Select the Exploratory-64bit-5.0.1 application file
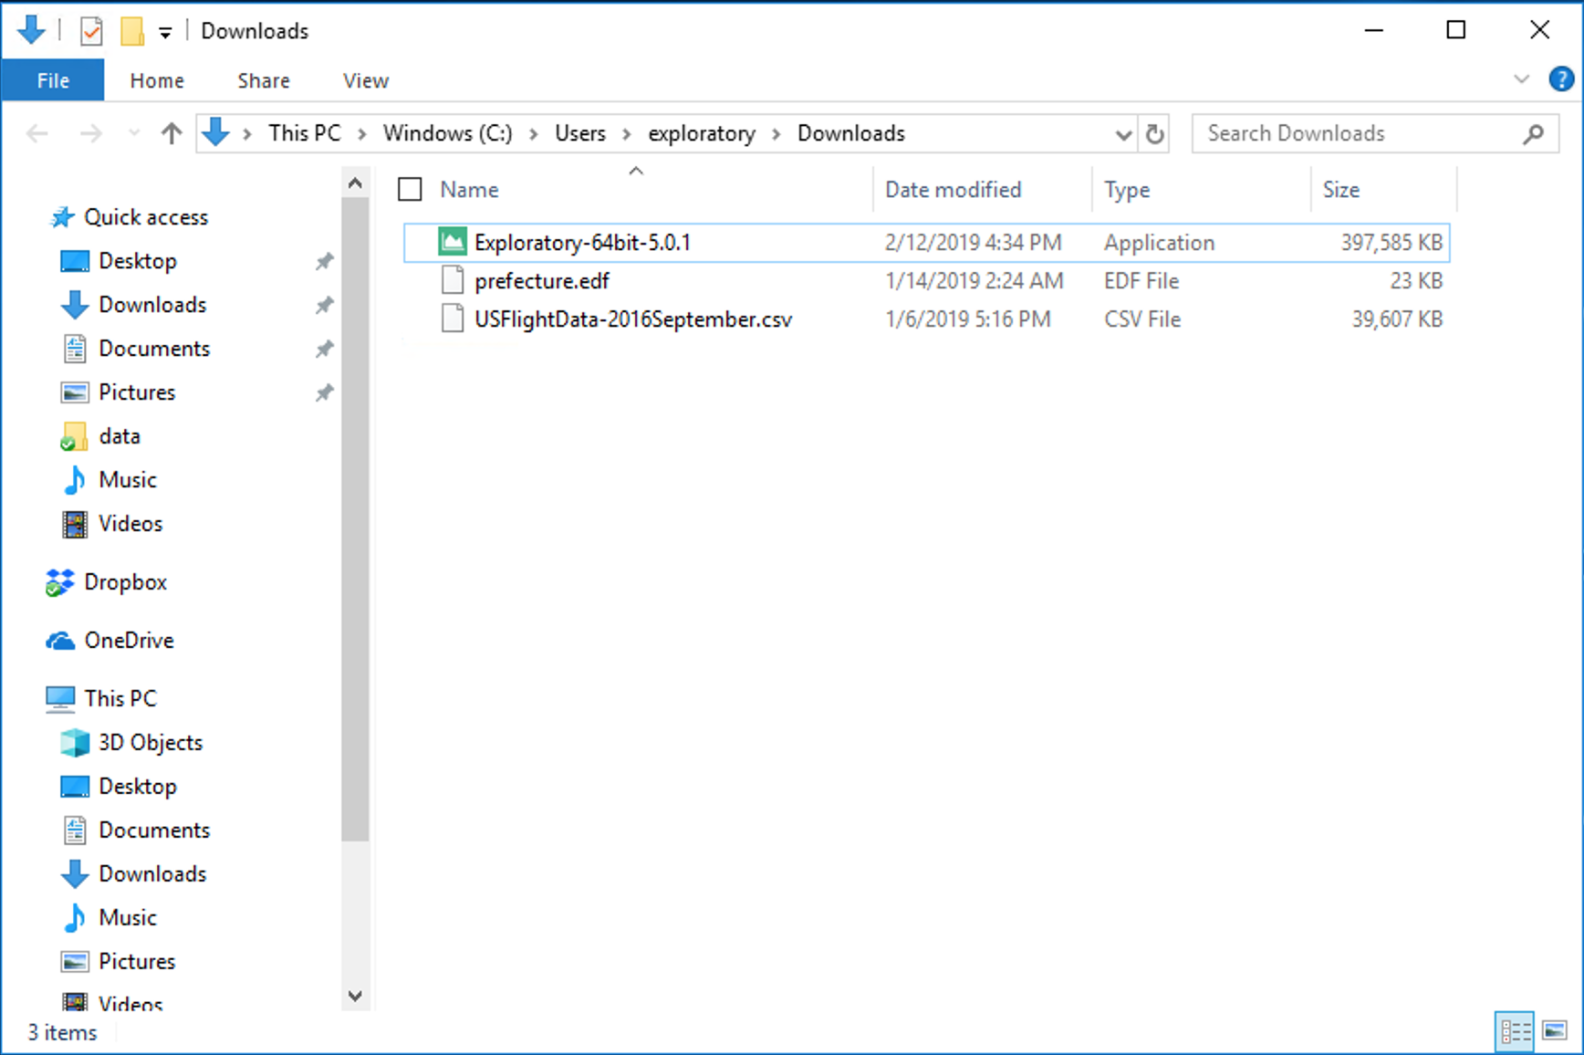Screen dimensions: 1584x1055 926,243
